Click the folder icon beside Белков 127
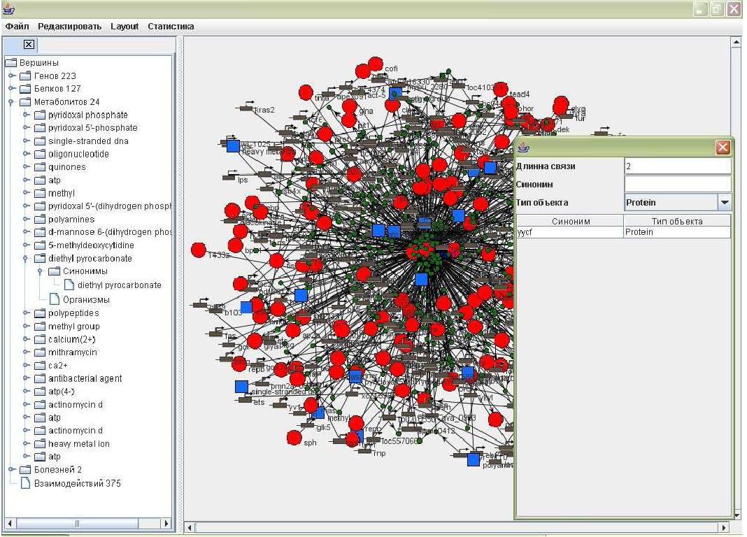 tap(25, 89)
